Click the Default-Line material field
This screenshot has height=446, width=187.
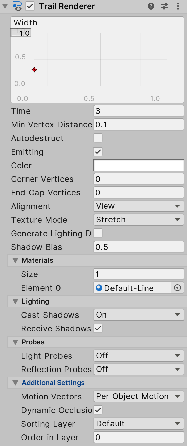(x=133, y=288)
